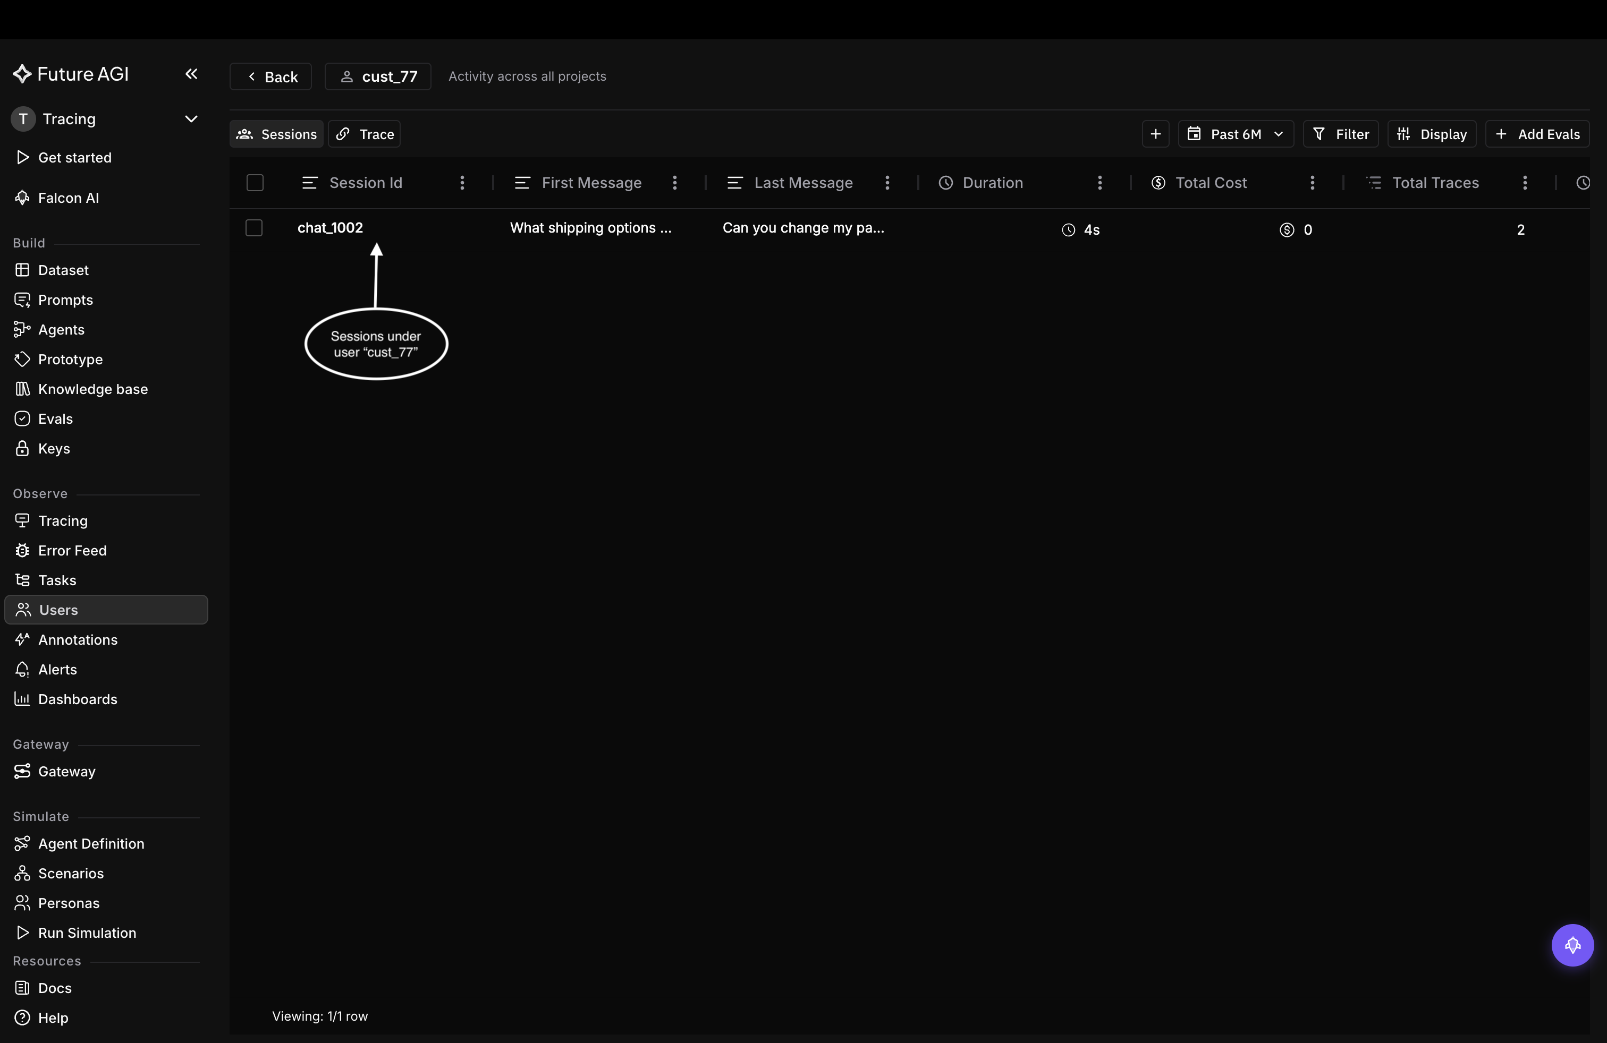Open the Filter options
Screen dimensions: 1607x1043
click(1340, 134)
